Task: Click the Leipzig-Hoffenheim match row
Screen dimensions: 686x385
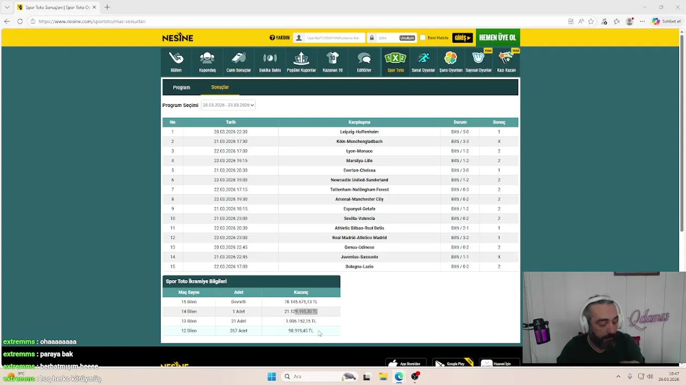Action: coord(340,132)
